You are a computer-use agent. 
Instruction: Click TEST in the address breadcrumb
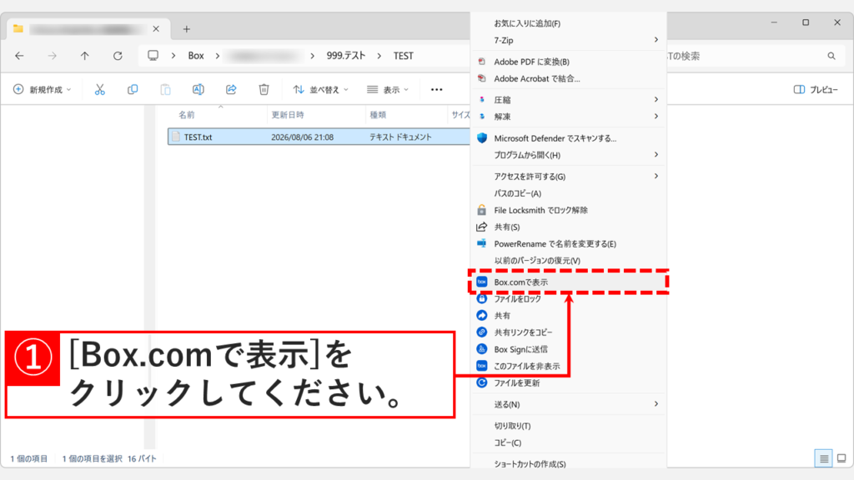[404, 56]
